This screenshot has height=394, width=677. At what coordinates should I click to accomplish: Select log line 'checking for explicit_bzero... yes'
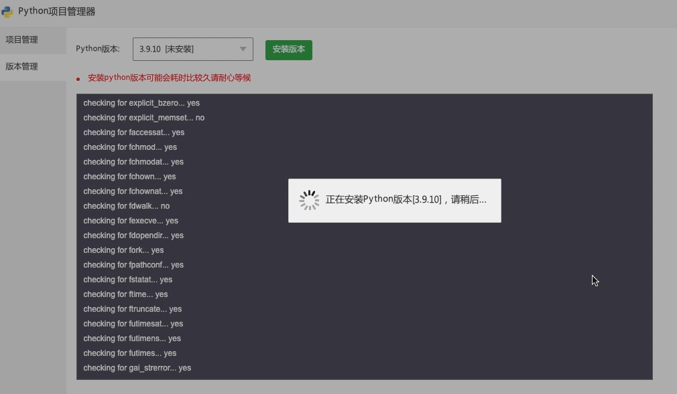(x=141, y=103)
